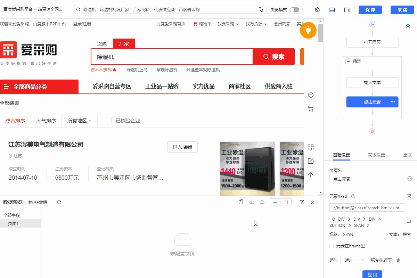Reload the page with the address bar refresh icon

point(78,10)
